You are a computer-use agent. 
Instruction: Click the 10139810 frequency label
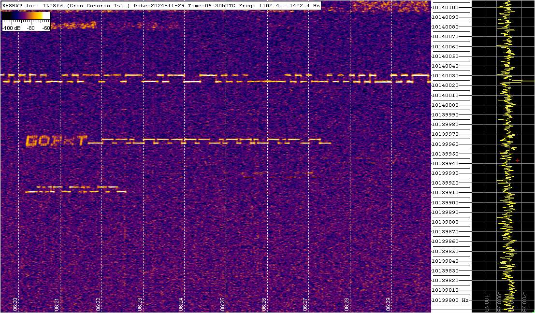coord(445,290)
